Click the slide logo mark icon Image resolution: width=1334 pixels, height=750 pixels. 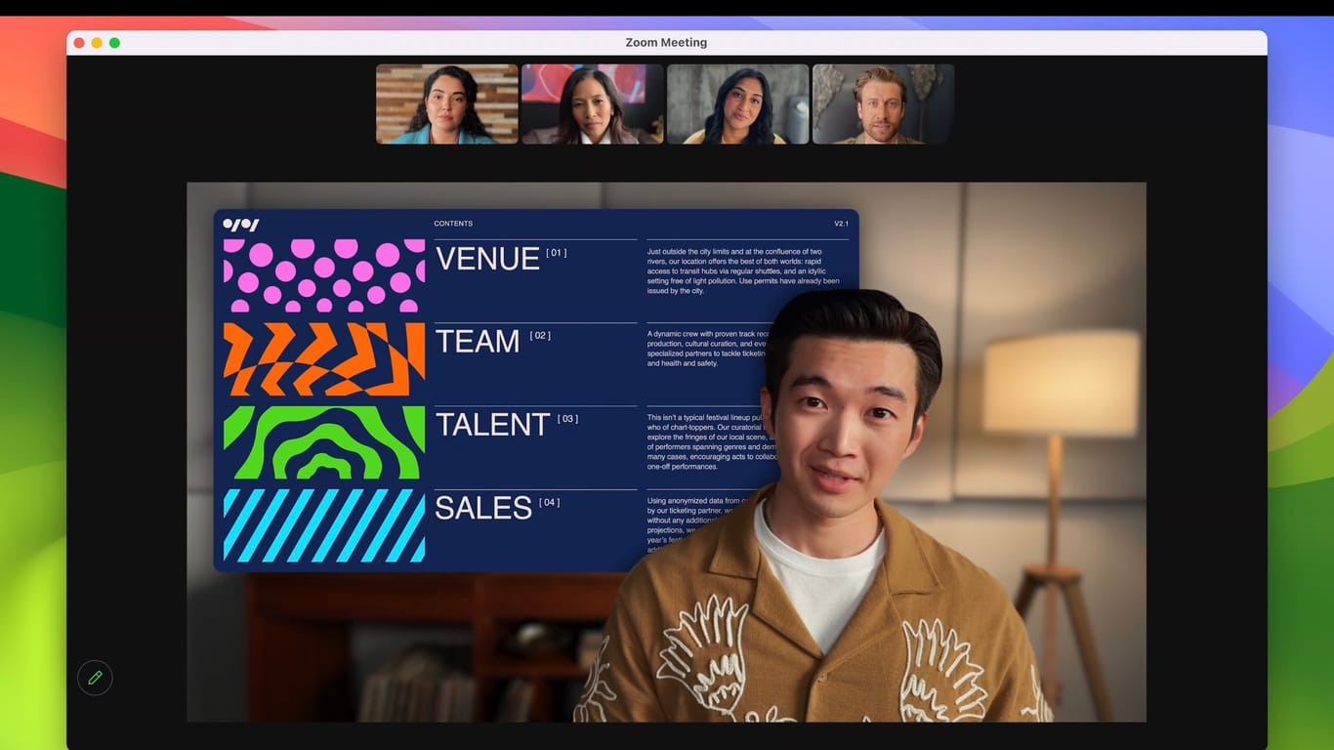click(241, 225)
